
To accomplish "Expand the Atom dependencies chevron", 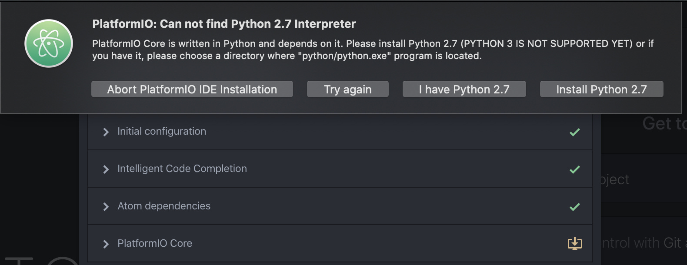I will [106, 207].
